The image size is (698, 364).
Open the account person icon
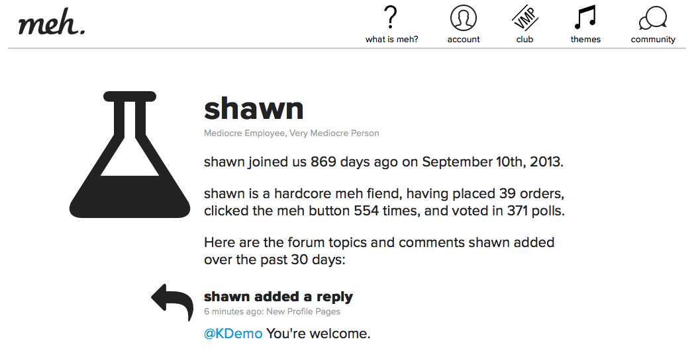click(x=464, y=18)
